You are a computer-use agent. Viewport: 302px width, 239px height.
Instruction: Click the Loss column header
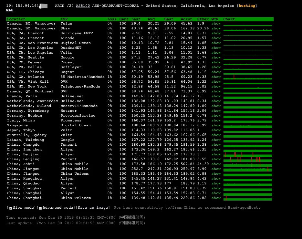112,19
